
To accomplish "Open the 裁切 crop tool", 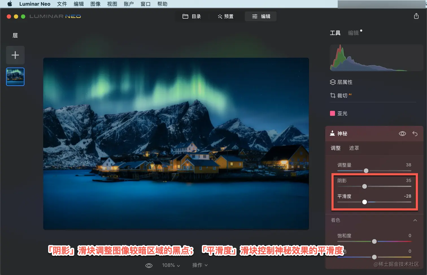I will (341, 95).
